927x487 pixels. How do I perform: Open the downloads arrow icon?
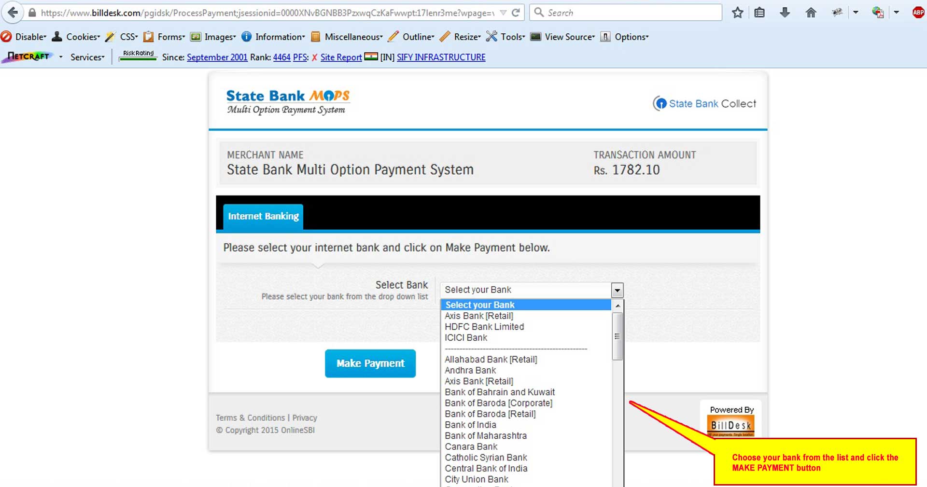point(785,13)
